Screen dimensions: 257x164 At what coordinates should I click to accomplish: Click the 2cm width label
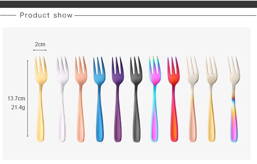tap(40, 44)
